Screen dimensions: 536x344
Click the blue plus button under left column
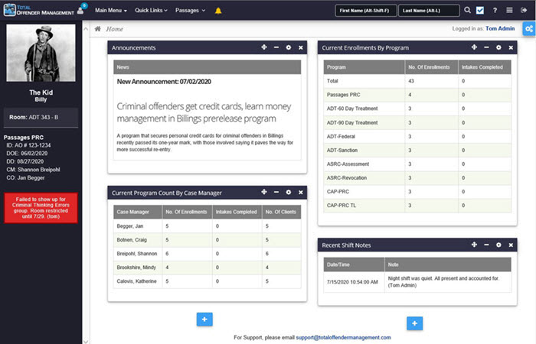204,319
